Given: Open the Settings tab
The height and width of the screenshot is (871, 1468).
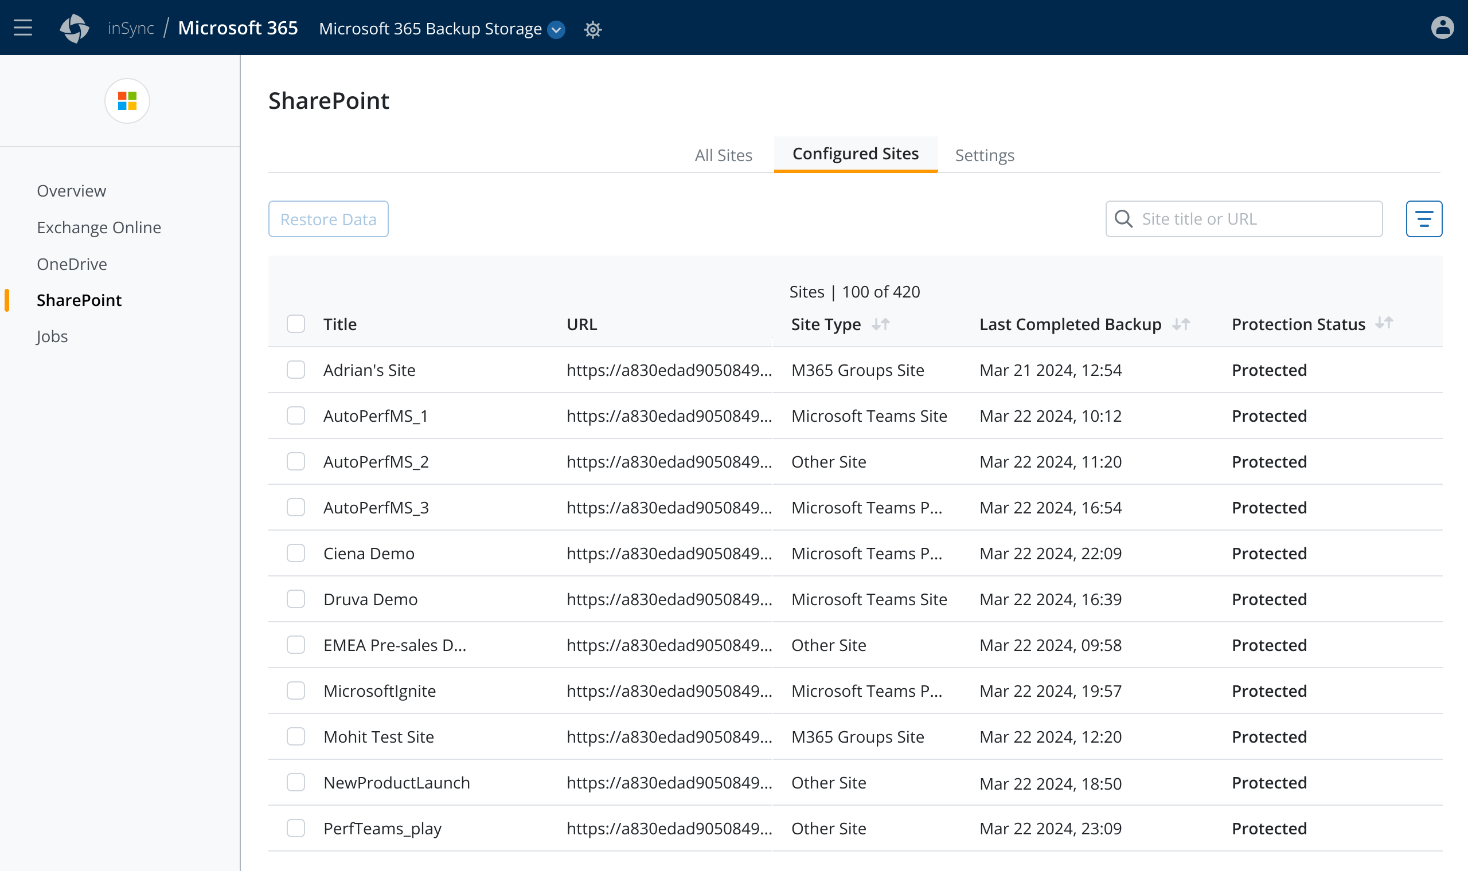Looking at the screenshot, I should [985, 155].
